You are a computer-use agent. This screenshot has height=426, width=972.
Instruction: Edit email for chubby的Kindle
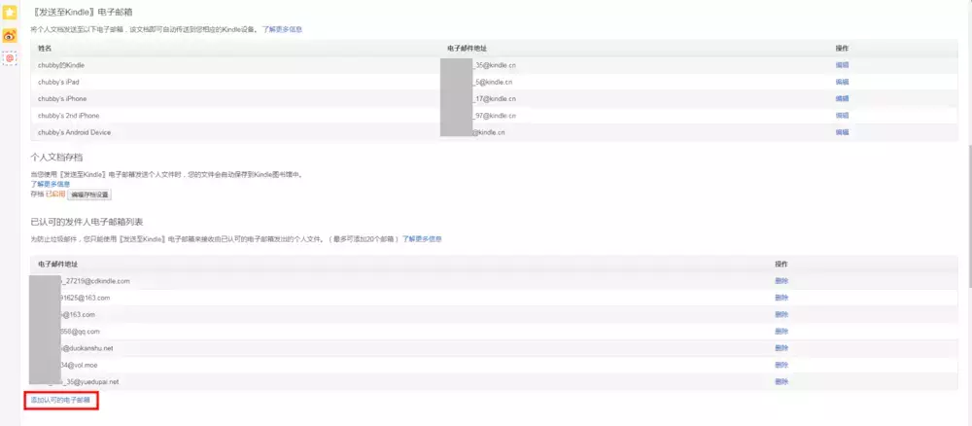(x=842, y=65)
